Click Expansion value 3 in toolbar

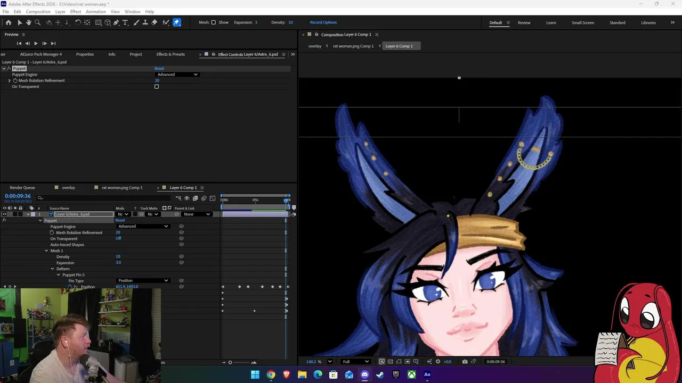tap(256, 22)
